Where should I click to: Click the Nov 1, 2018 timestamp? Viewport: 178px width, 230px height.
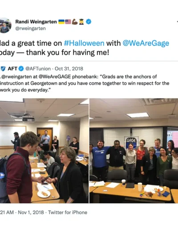point(31,212)
